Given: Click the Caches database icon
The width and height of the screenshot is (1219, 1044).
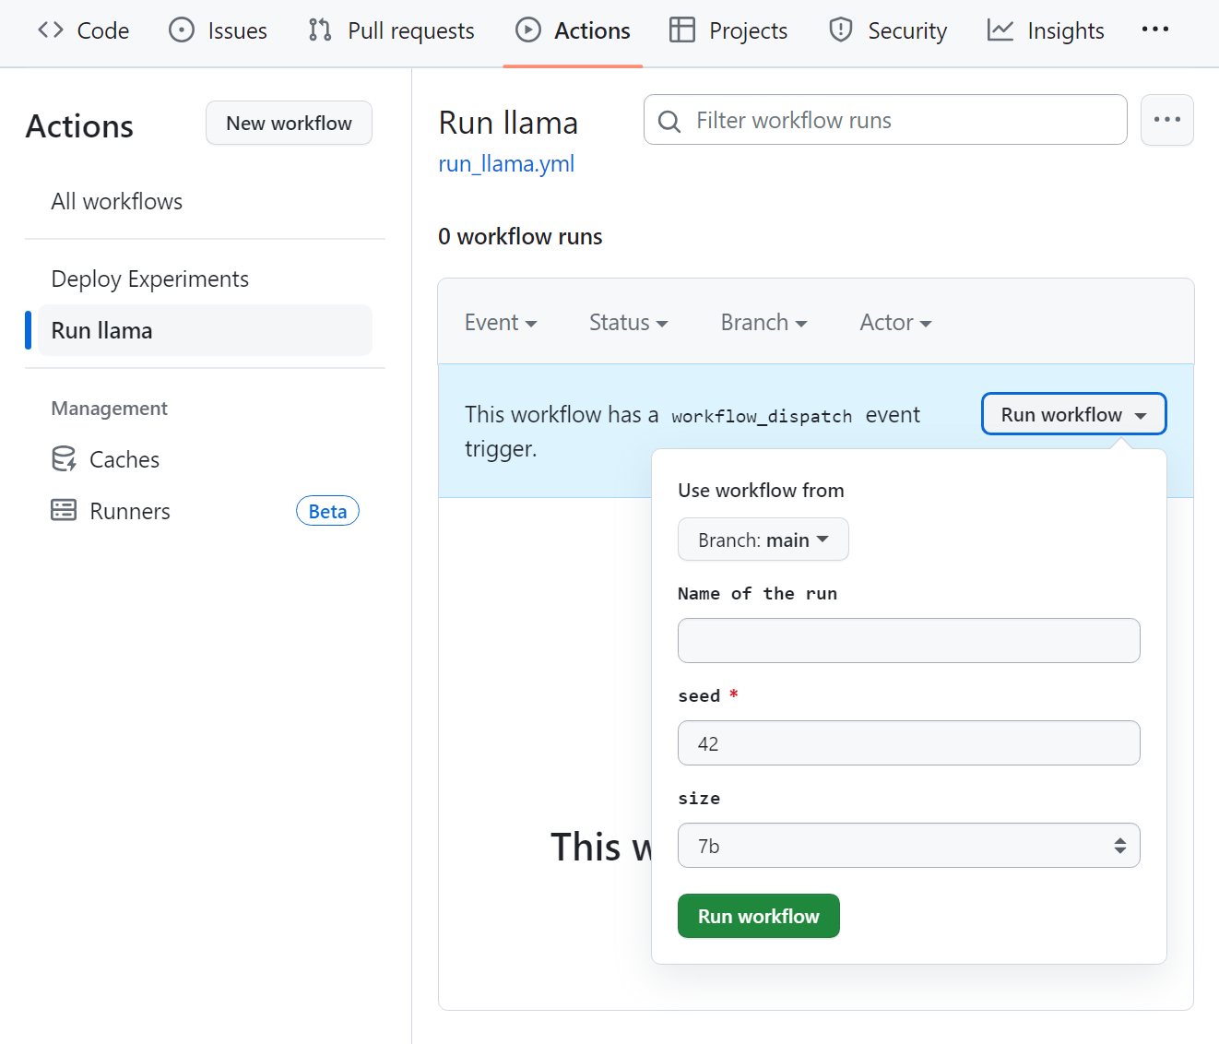Looking at the screenshot, I should click(x=64, y=459).
